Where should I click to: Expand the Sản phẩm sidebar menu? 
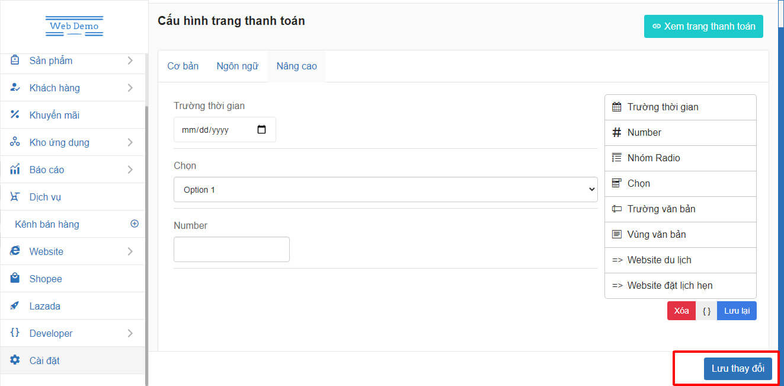pyautogui.click(x=130, y=60)
